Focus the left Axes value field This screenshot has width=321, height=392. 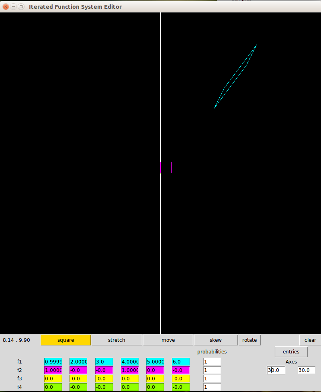[276, 370]
